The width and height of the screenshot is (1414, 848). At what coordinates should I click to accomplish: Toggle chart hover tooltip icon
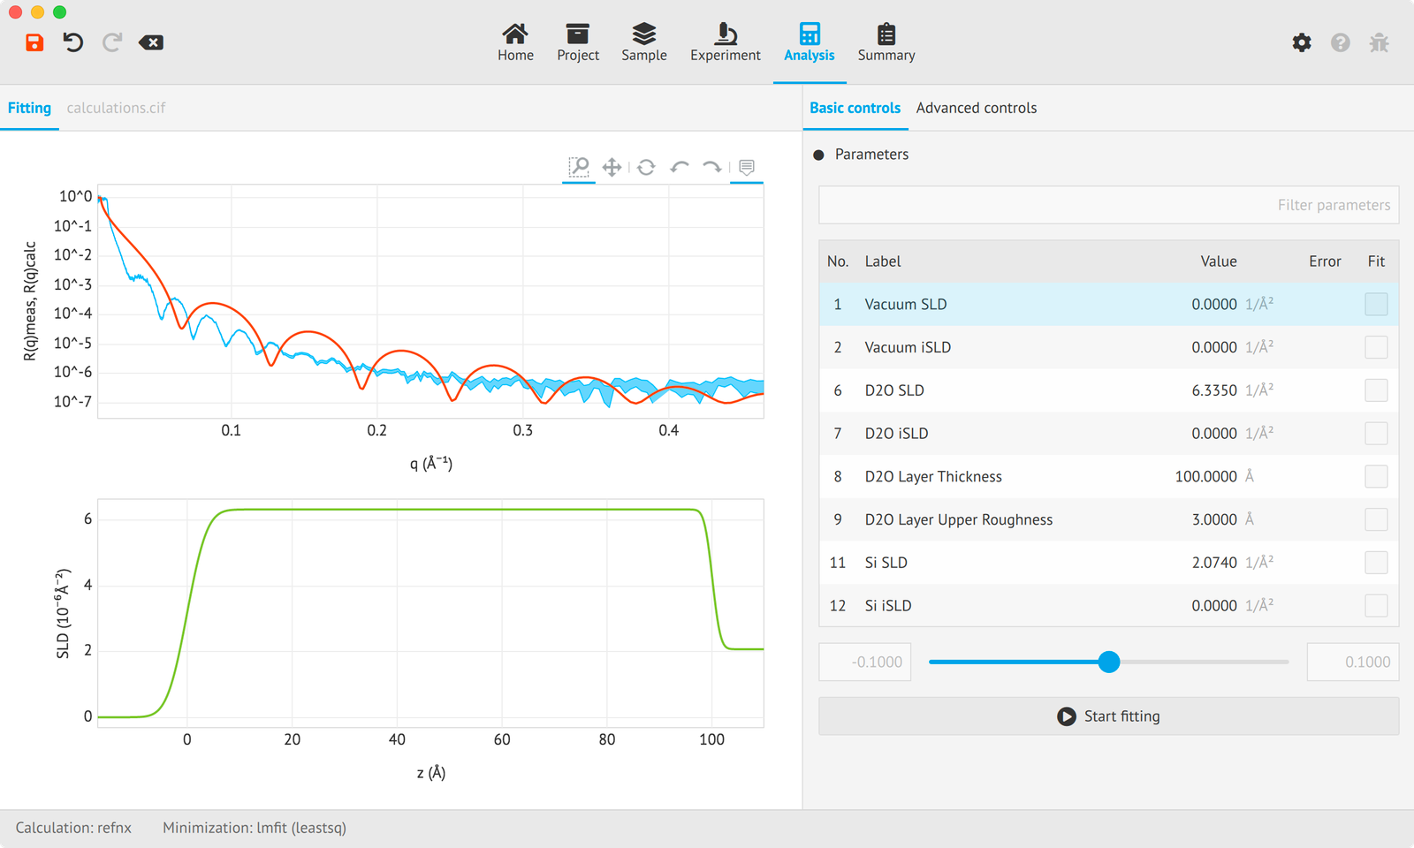coord(747,167)
